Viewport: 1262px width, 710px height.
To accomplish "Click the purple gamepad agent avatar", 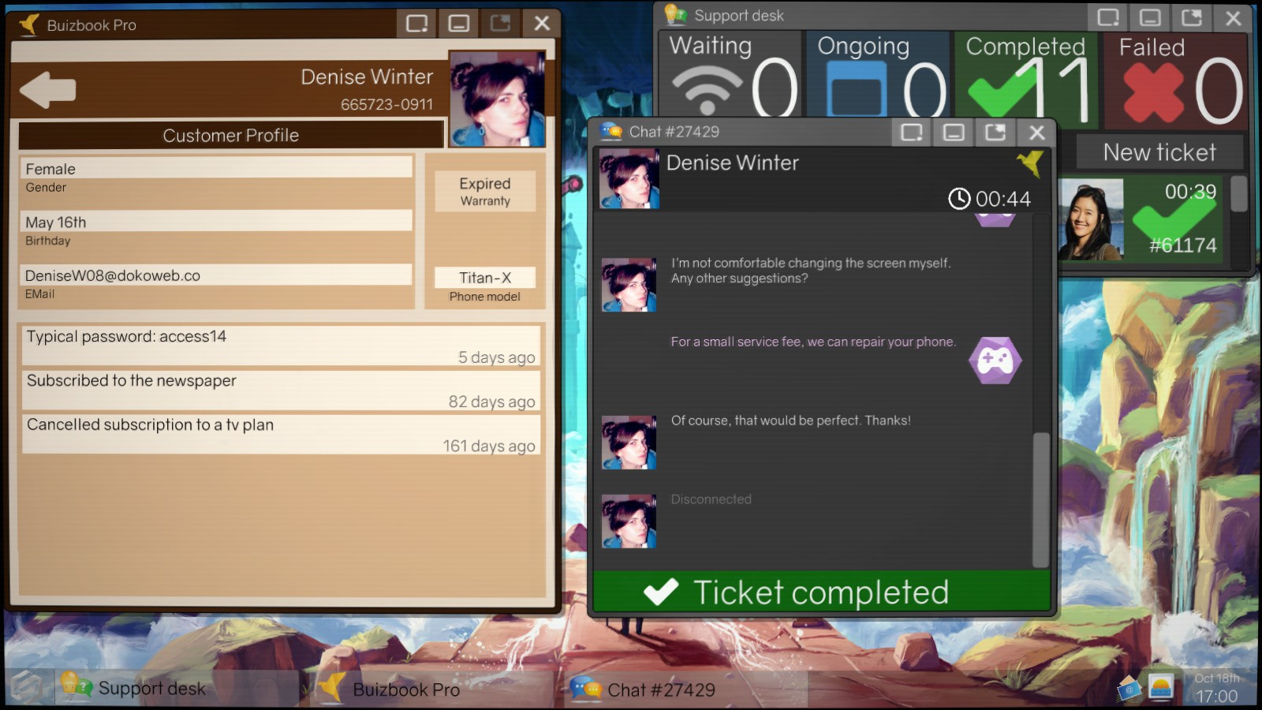I will coord(995,361).
